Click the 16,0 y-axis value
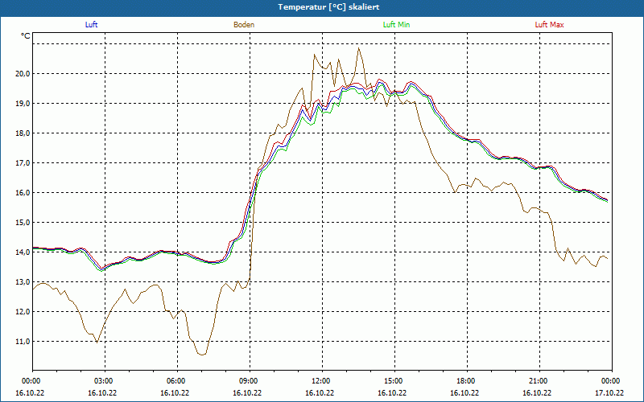This screenshot has width=644, height=402. pyautogui.click(x=23, y=193)
